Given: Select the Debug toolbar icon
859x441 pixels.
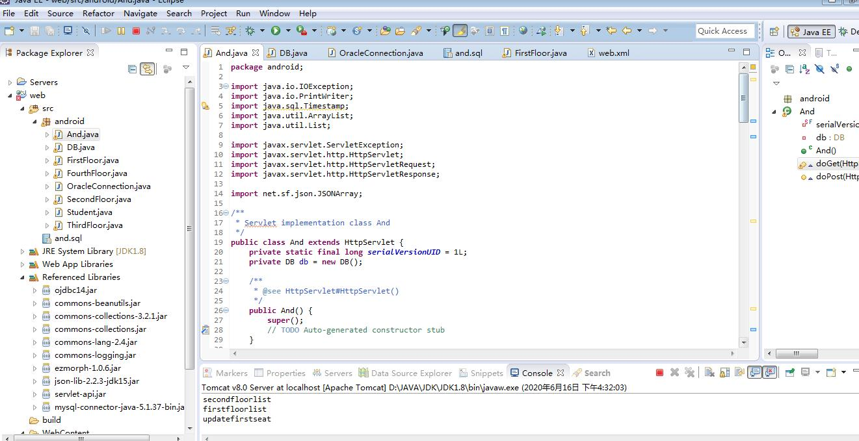Looking at the screenshot, I should pos(250,31).
